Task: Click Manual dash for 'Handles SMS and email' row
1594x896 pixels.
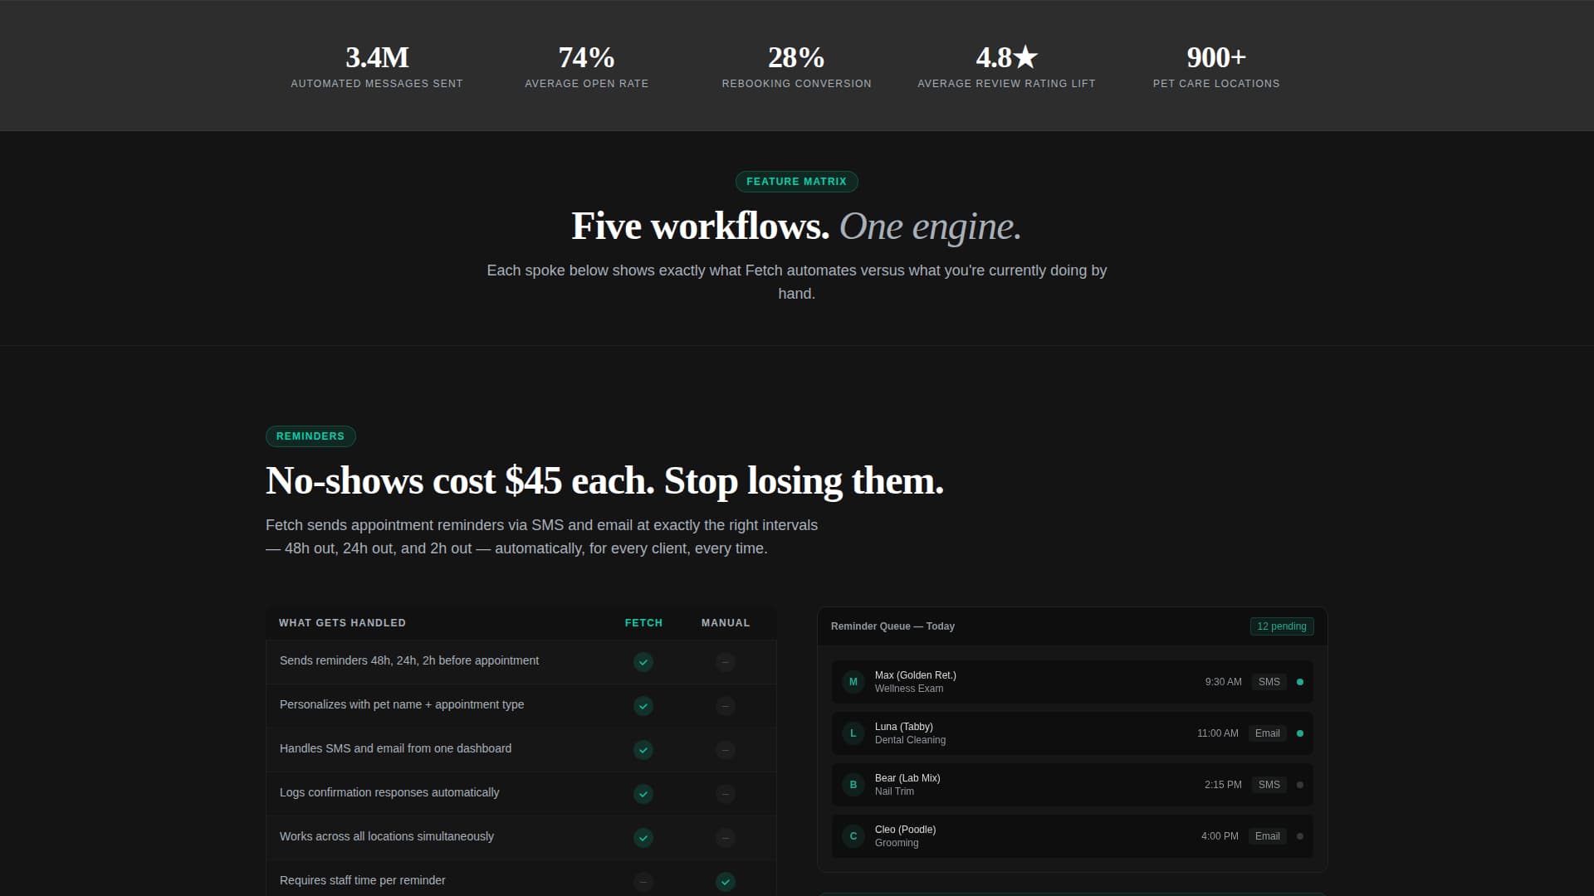Action: coord(726,750)
